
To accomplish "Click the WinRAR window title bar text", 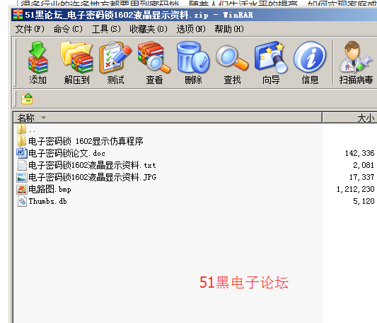I will coord(139,15).
